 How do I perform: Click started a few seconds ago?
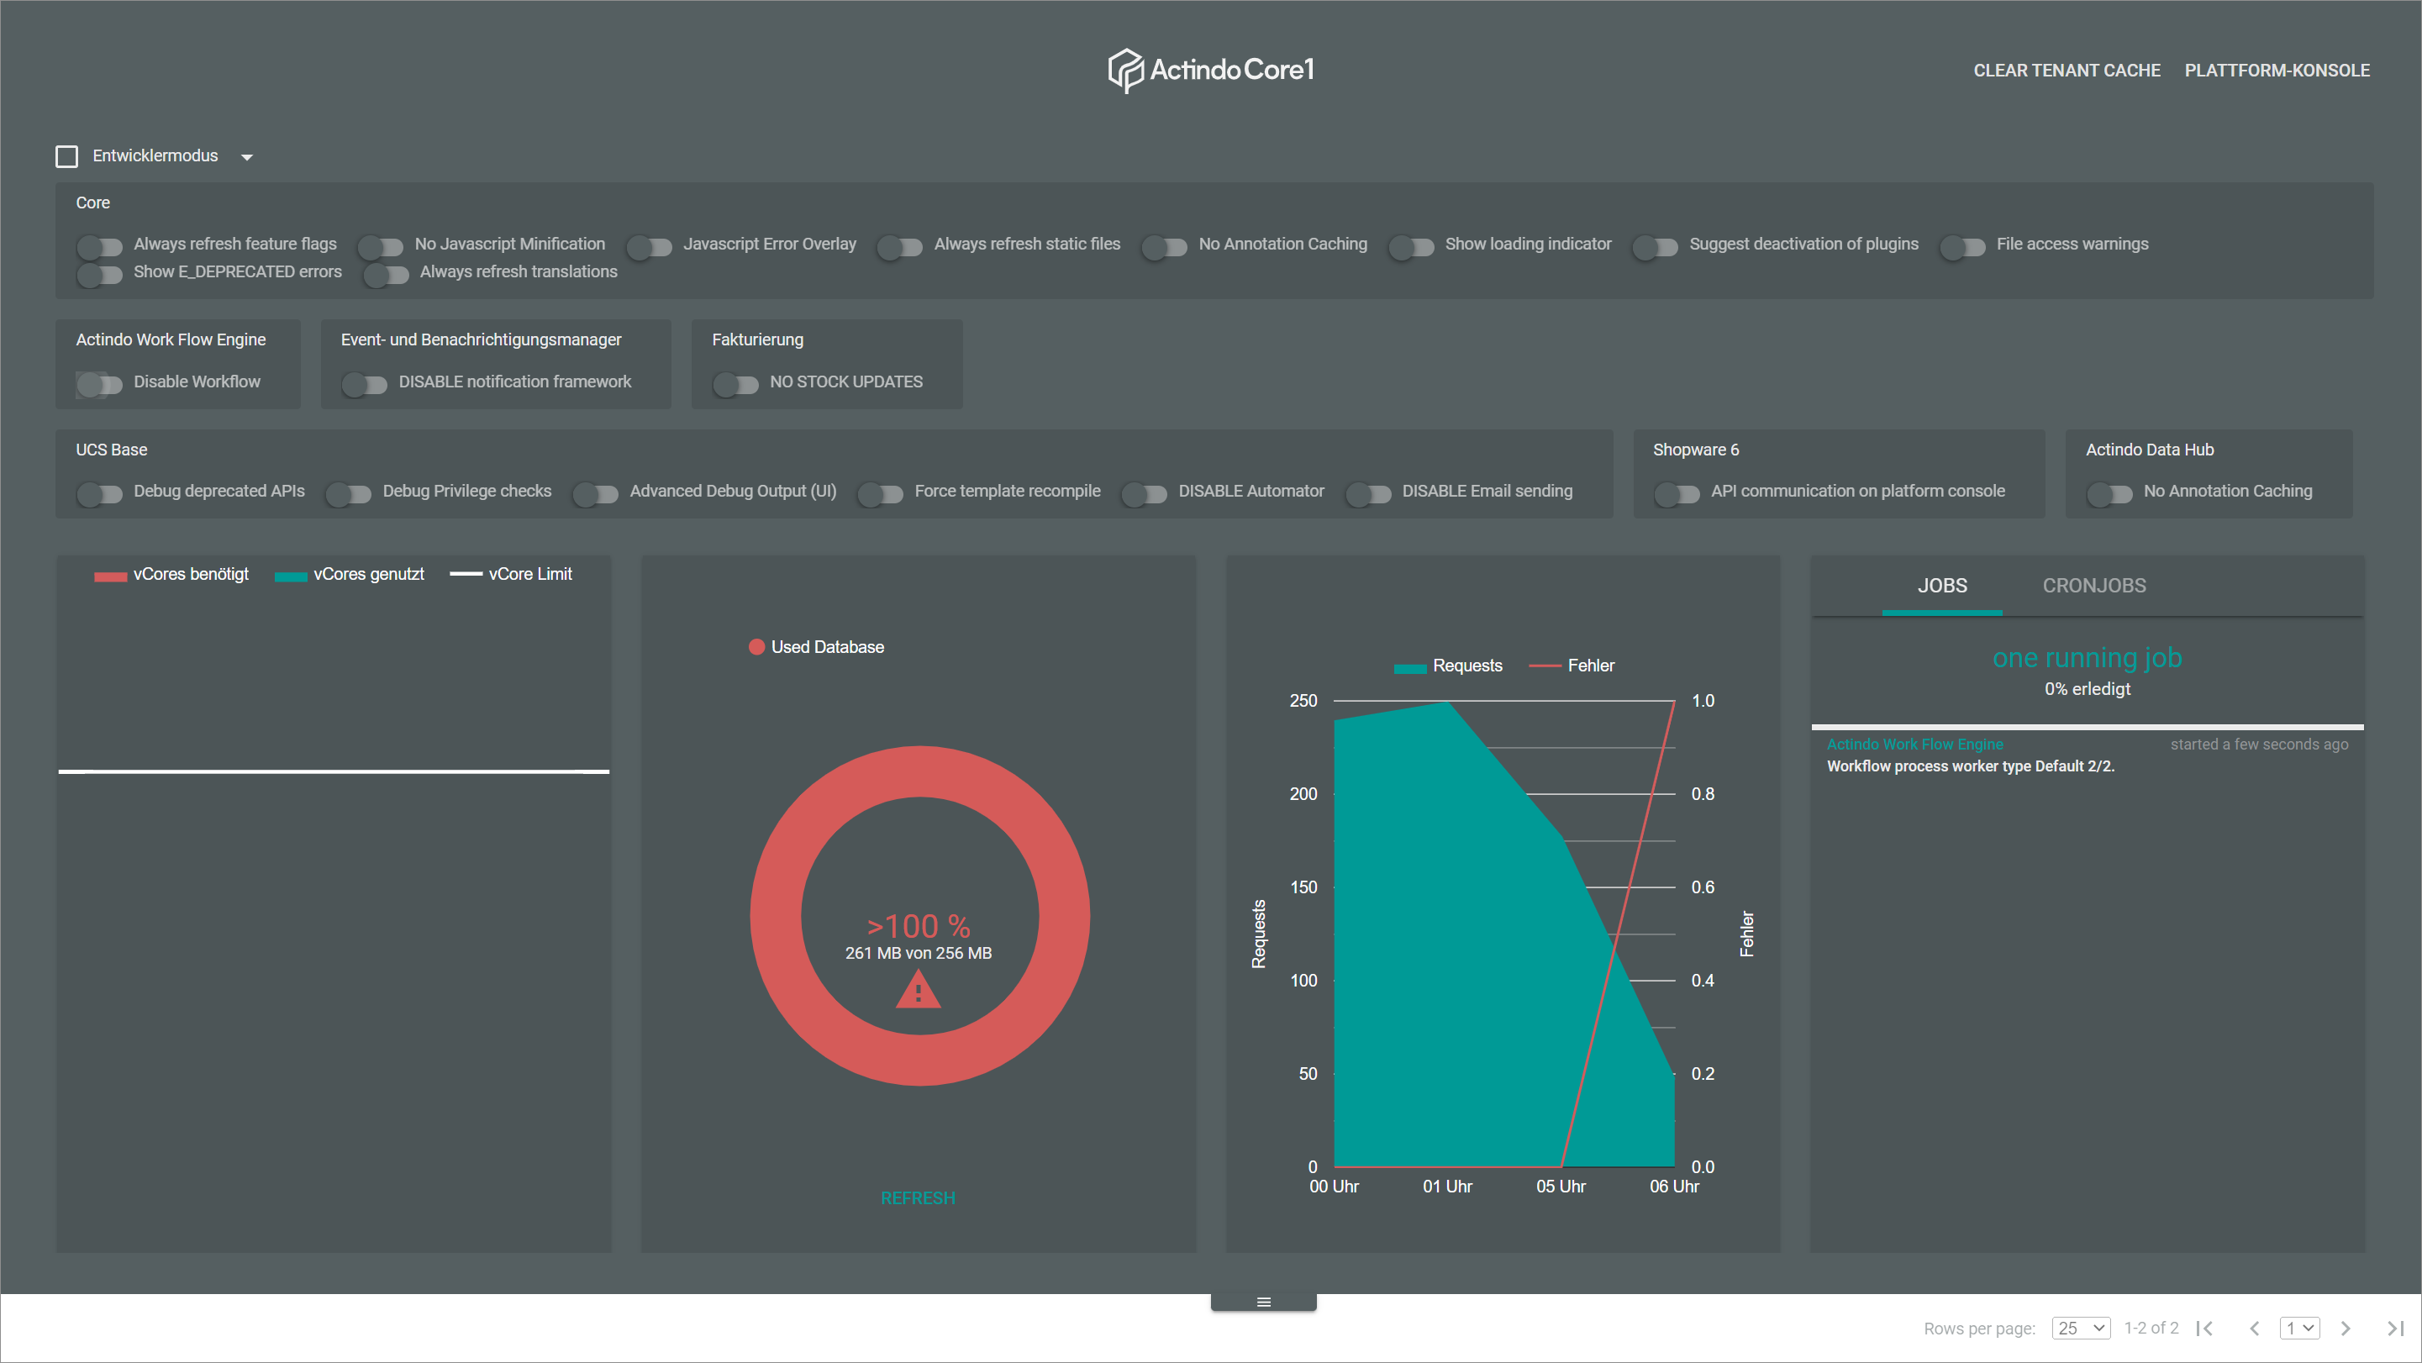(2258, 745)
